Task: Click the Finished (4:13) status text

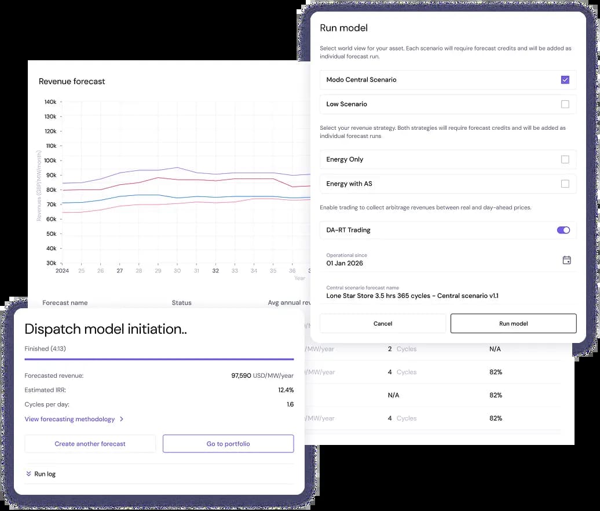Action: click(x=45, y=349)
